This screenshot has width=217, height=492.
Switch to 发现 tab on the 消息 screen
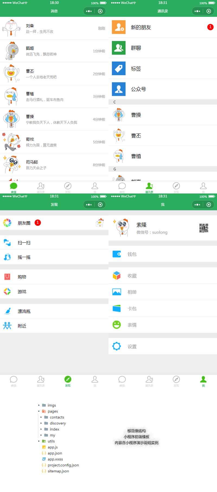point(68,187)
